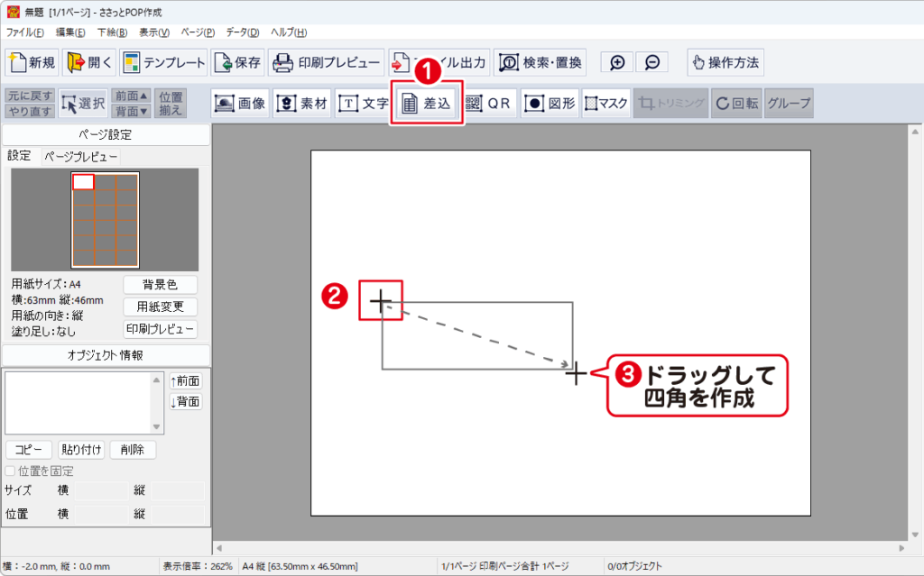Open the ヘルプ(H) menu
This screenshot has height=576, width=924.
tap(289, 32)
